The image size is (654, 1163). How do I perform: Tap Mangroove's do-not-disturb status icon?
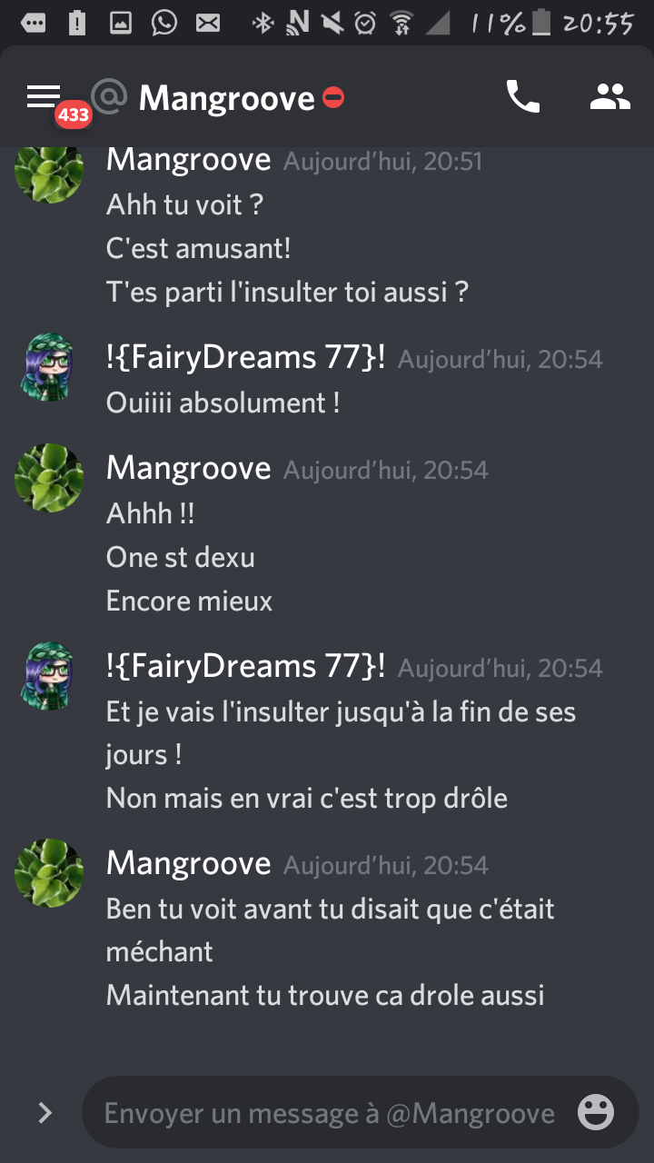(x=333, y=97)
